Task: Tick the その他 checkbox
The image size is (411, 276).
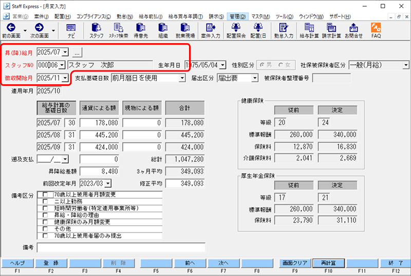Action: pos(45,229)
